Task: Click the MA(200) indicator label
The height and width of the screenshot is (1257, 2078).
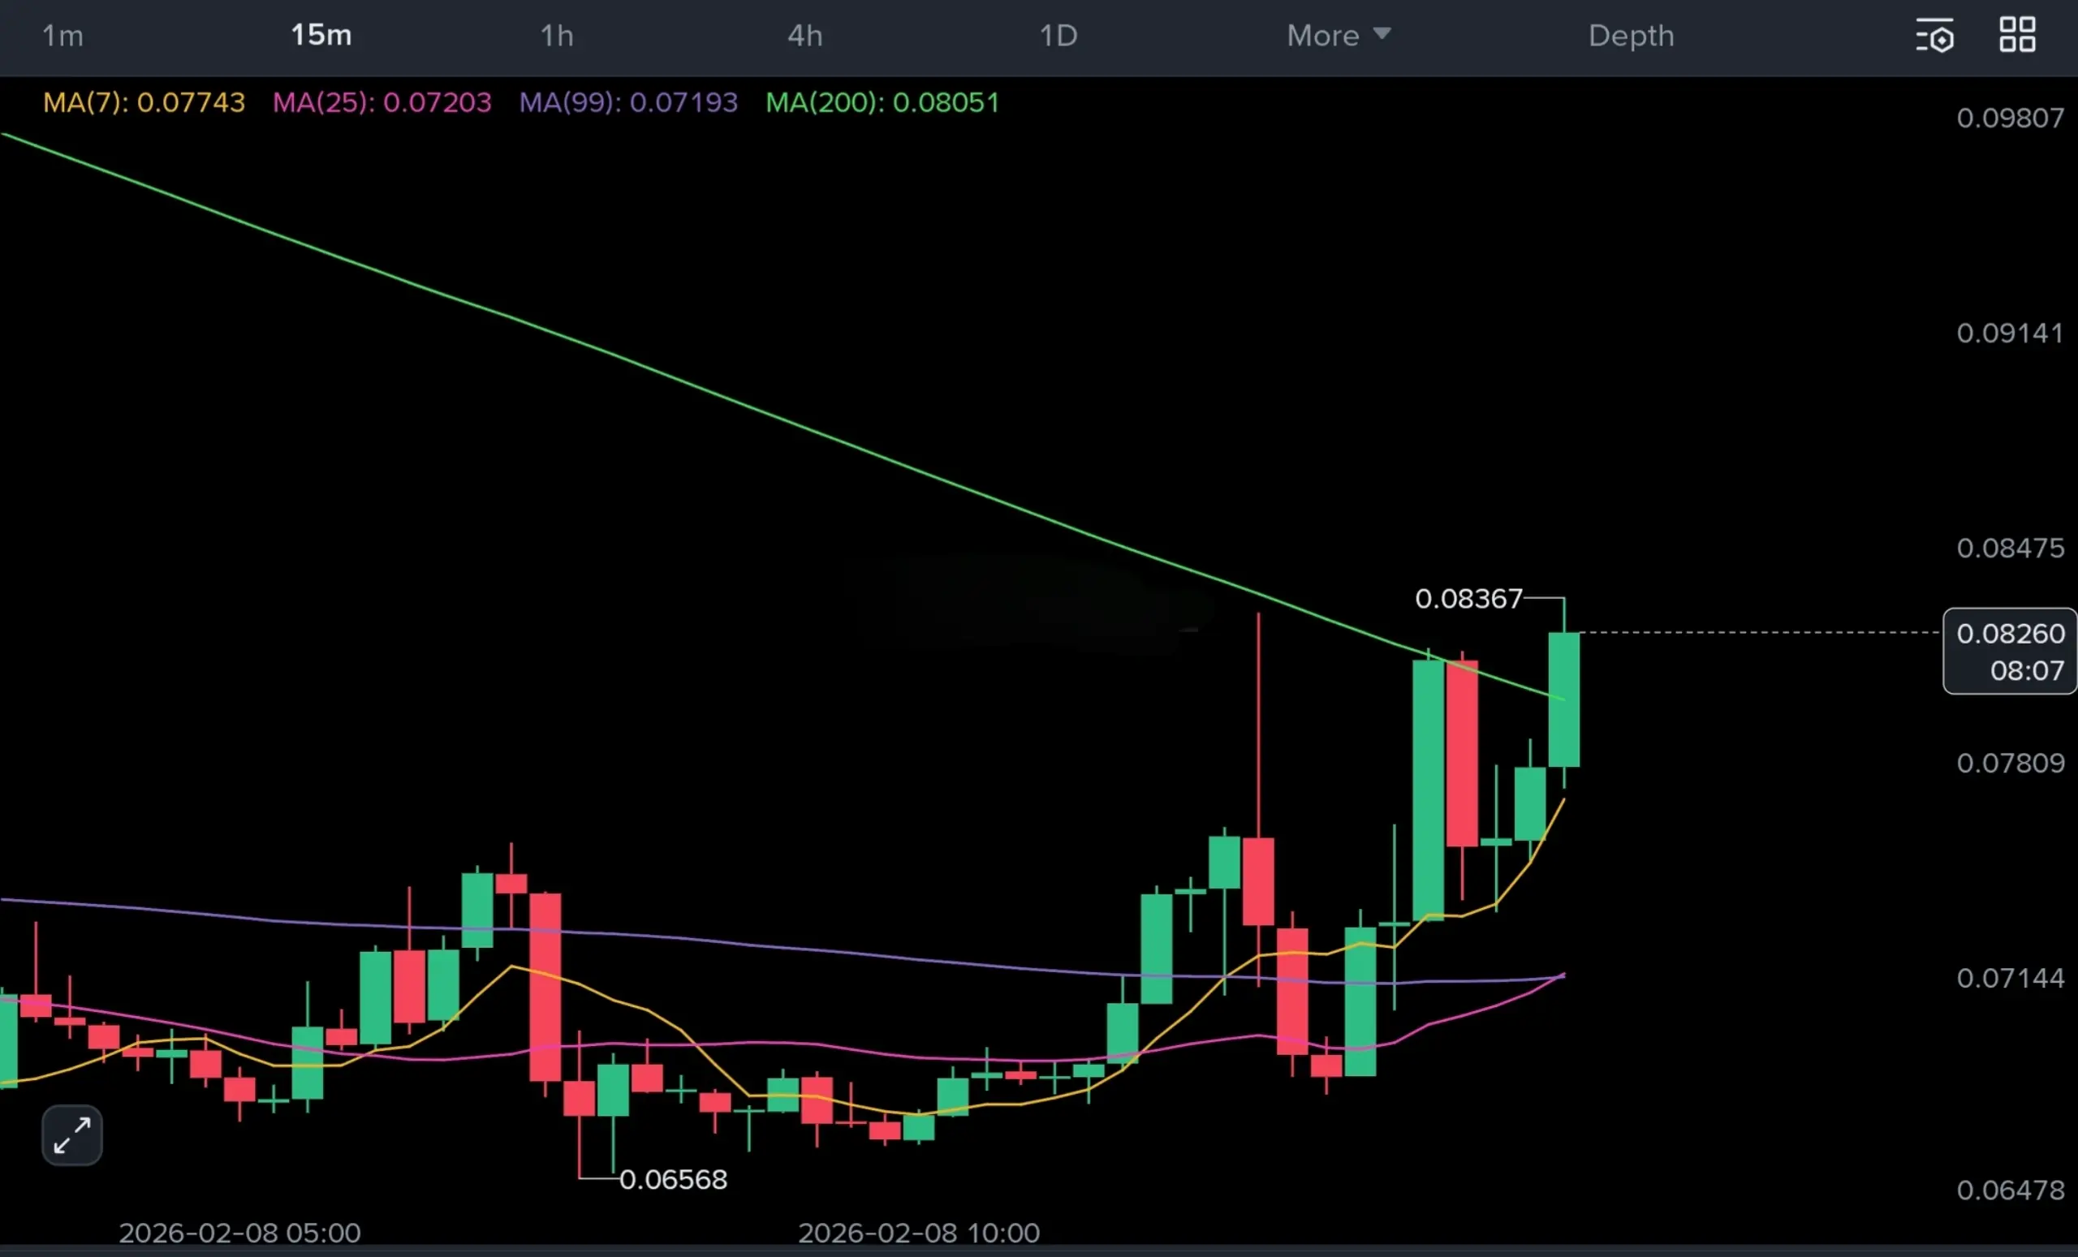Action: [882, 102]
